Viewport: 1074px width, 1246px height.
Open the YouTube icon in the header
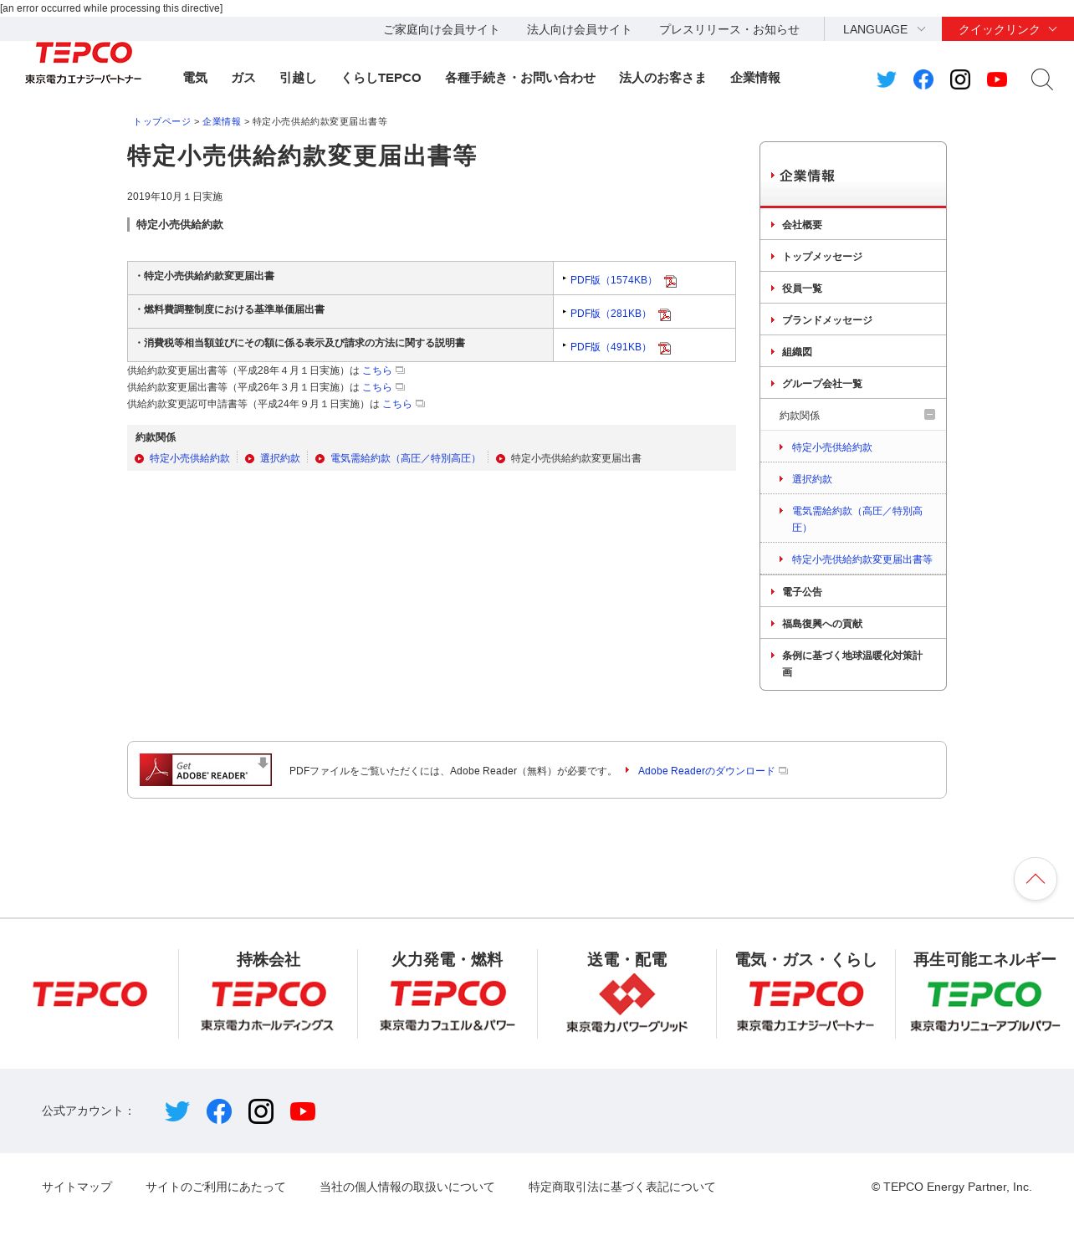tap(997, 79)
